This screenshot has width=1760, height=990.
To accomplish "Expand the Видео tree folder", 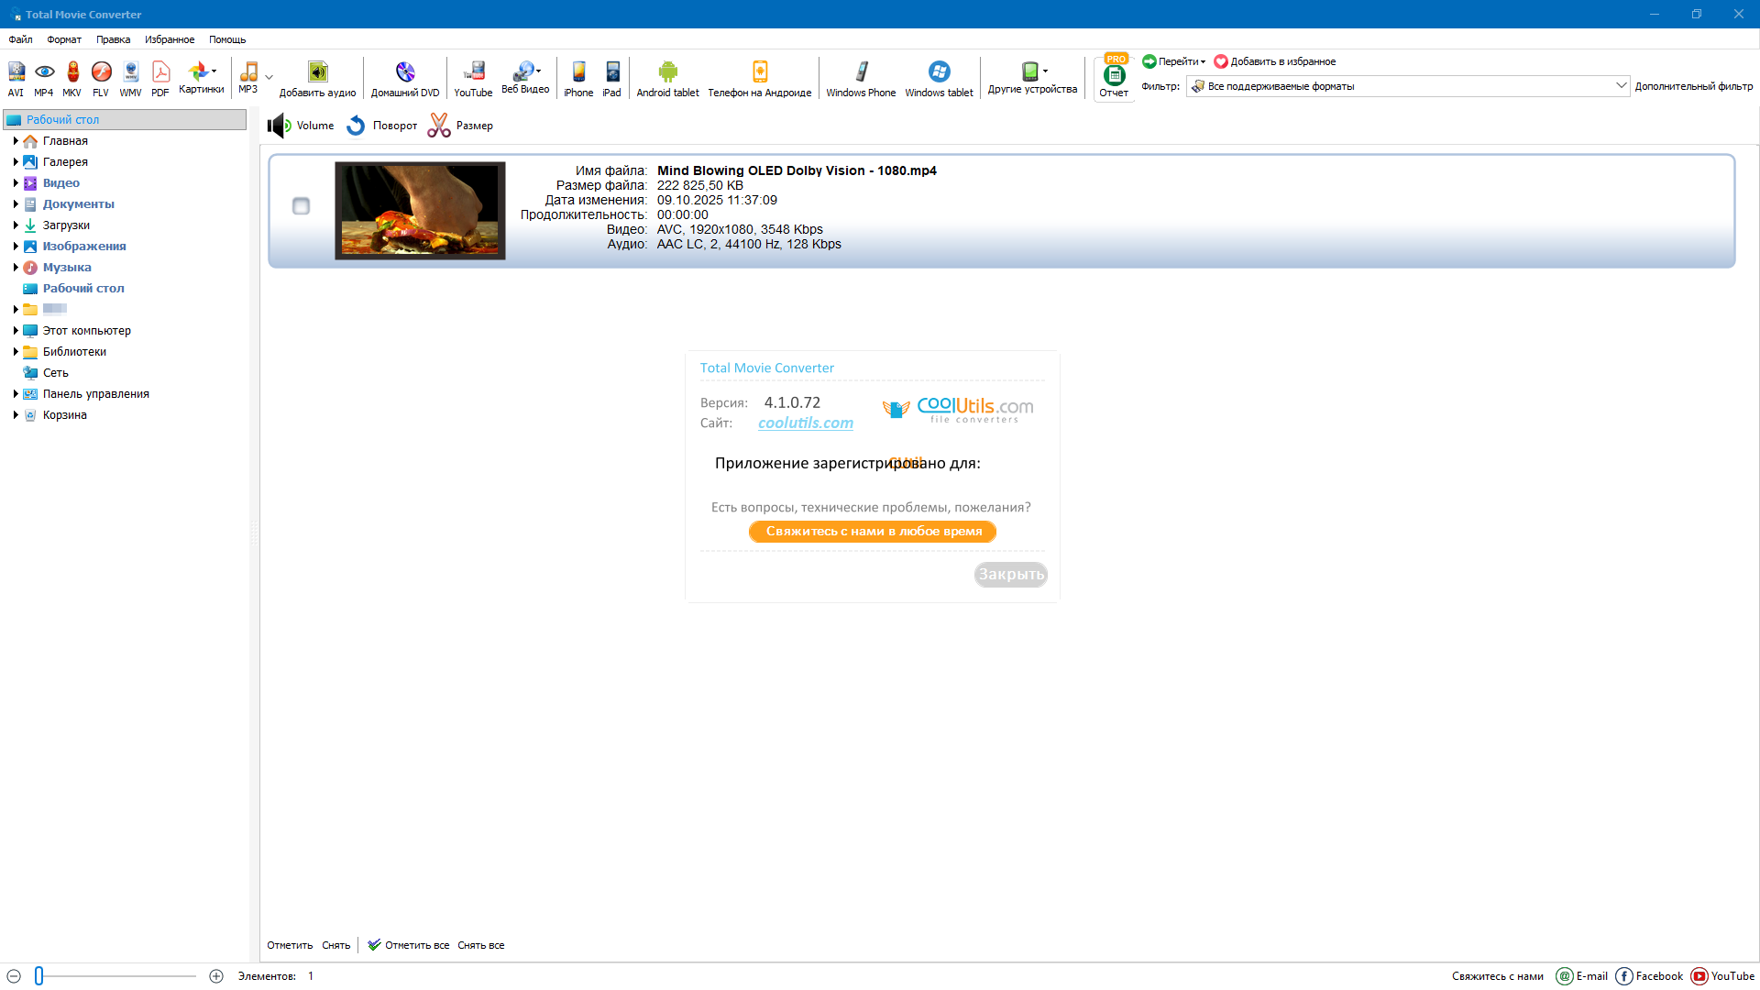I will click(x=16, y=183).
